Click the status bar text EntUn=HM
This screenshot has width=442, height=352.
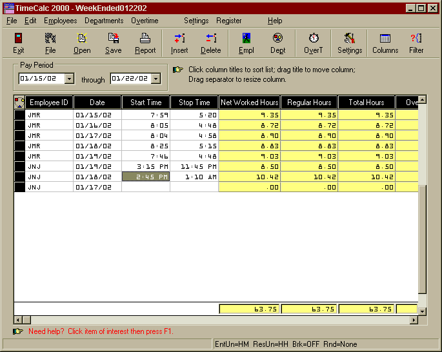pyautogui.click(x=232, y=344)
